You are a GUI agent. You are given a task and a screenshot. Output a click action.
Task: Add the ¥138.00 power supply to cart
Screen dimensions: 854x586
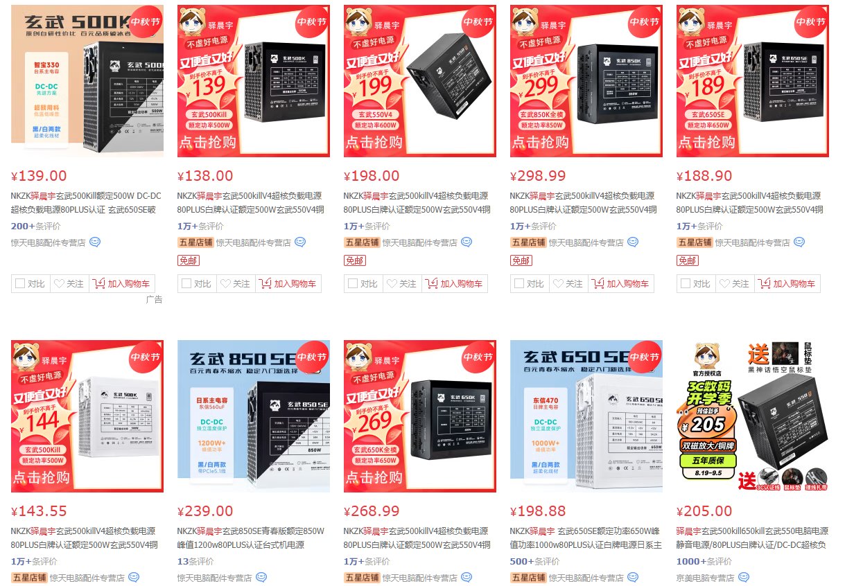pos(288,283)
